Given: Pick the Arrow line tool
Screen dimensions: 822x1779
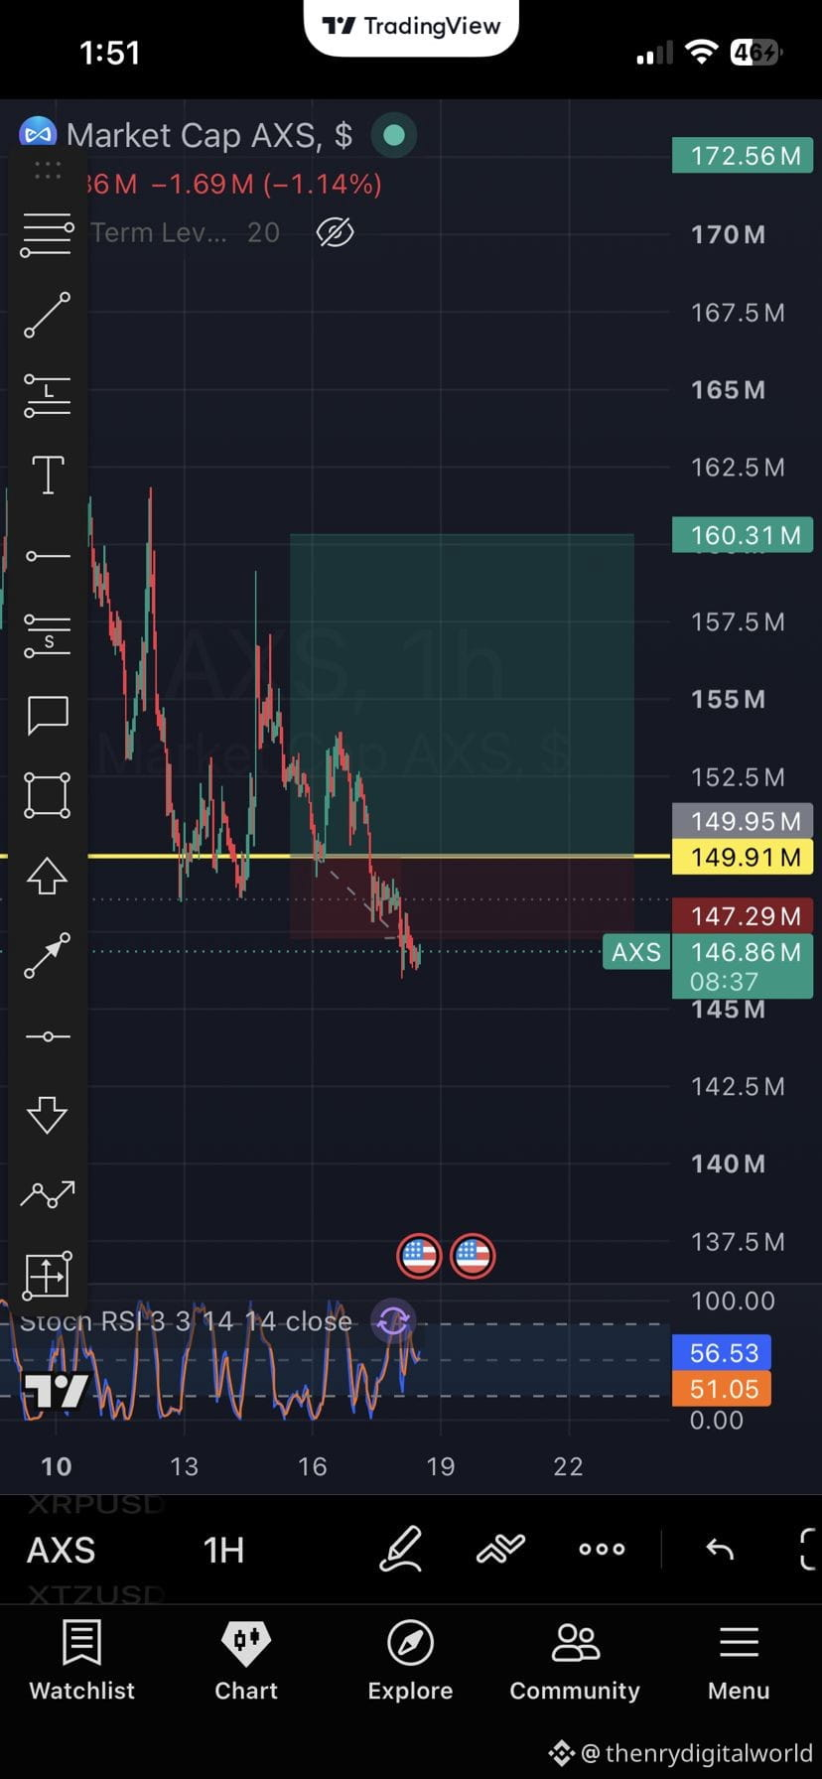Looking at the screenshot, I should pyautogui.click(x=47, y=956).
